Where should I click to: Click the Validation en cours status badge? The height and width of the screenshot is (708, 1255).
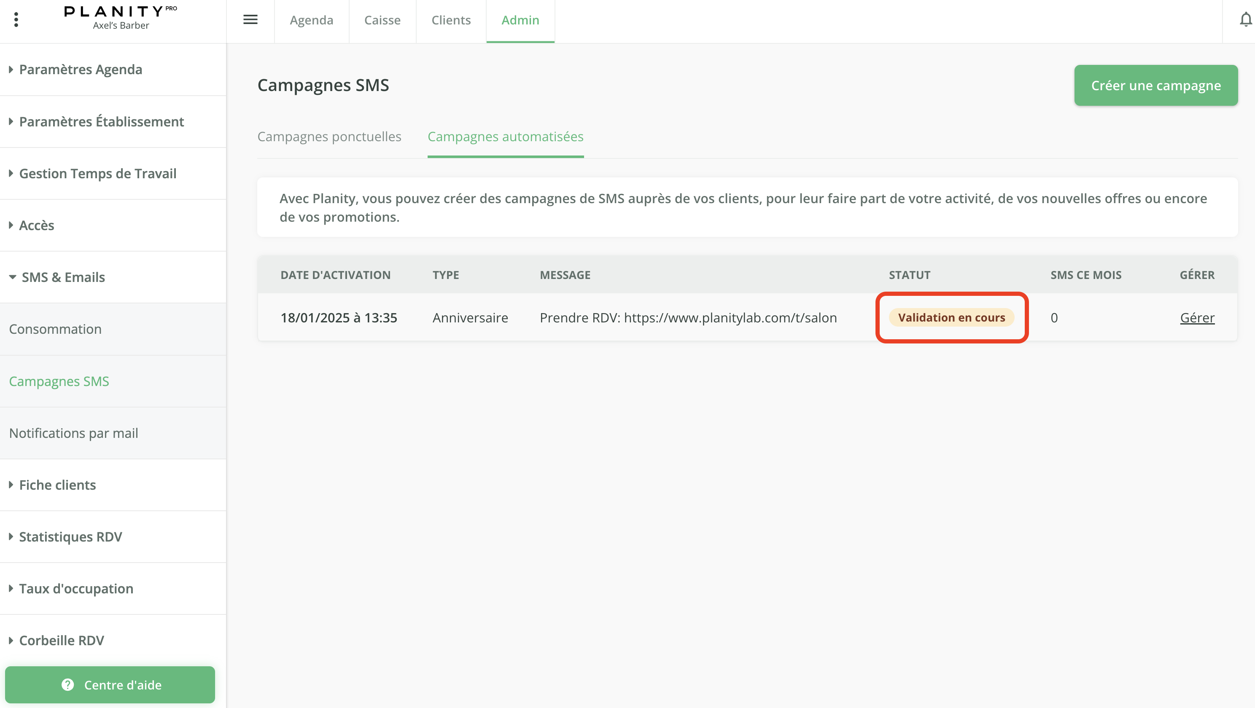(951, 317)
